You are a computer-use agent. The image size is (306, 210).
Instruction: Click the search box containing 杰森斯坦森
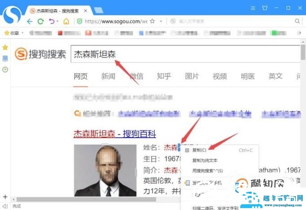click(185, 54)
